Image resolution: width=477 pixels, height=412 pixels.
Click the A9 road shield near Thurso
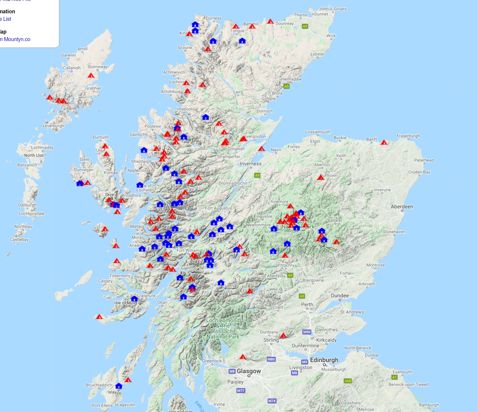click(305, 26)
